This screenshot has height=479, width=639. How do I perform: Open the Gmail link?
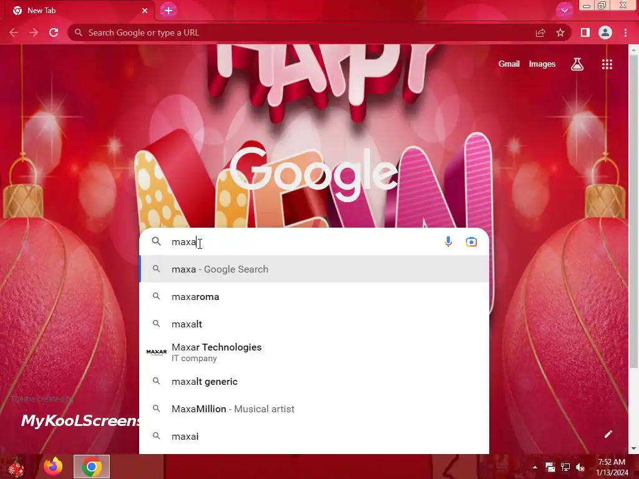509,64
